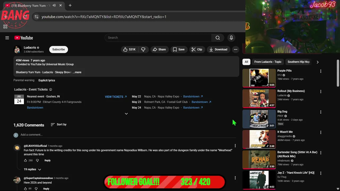Open Bartender Song thumbnail
The width and height of the screenshot is (340, 191).
point(259,160)
